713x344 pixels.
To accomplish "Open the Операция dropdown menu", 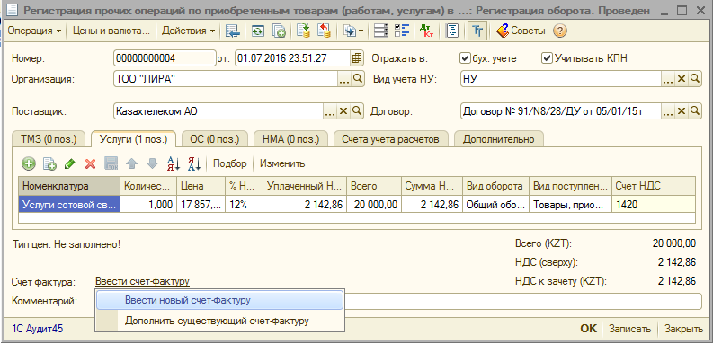I will [34, 31].
